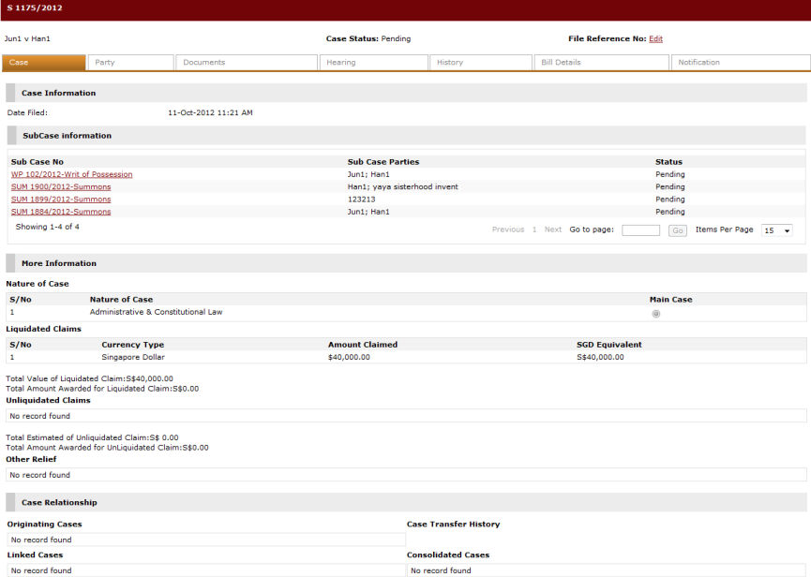Open SUM 1900/2012-Summons link
The width and height of the screenshot is (811, 577).
[x=61, y=186]
